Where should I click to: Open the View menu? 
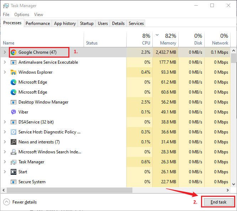pos(38,15)
